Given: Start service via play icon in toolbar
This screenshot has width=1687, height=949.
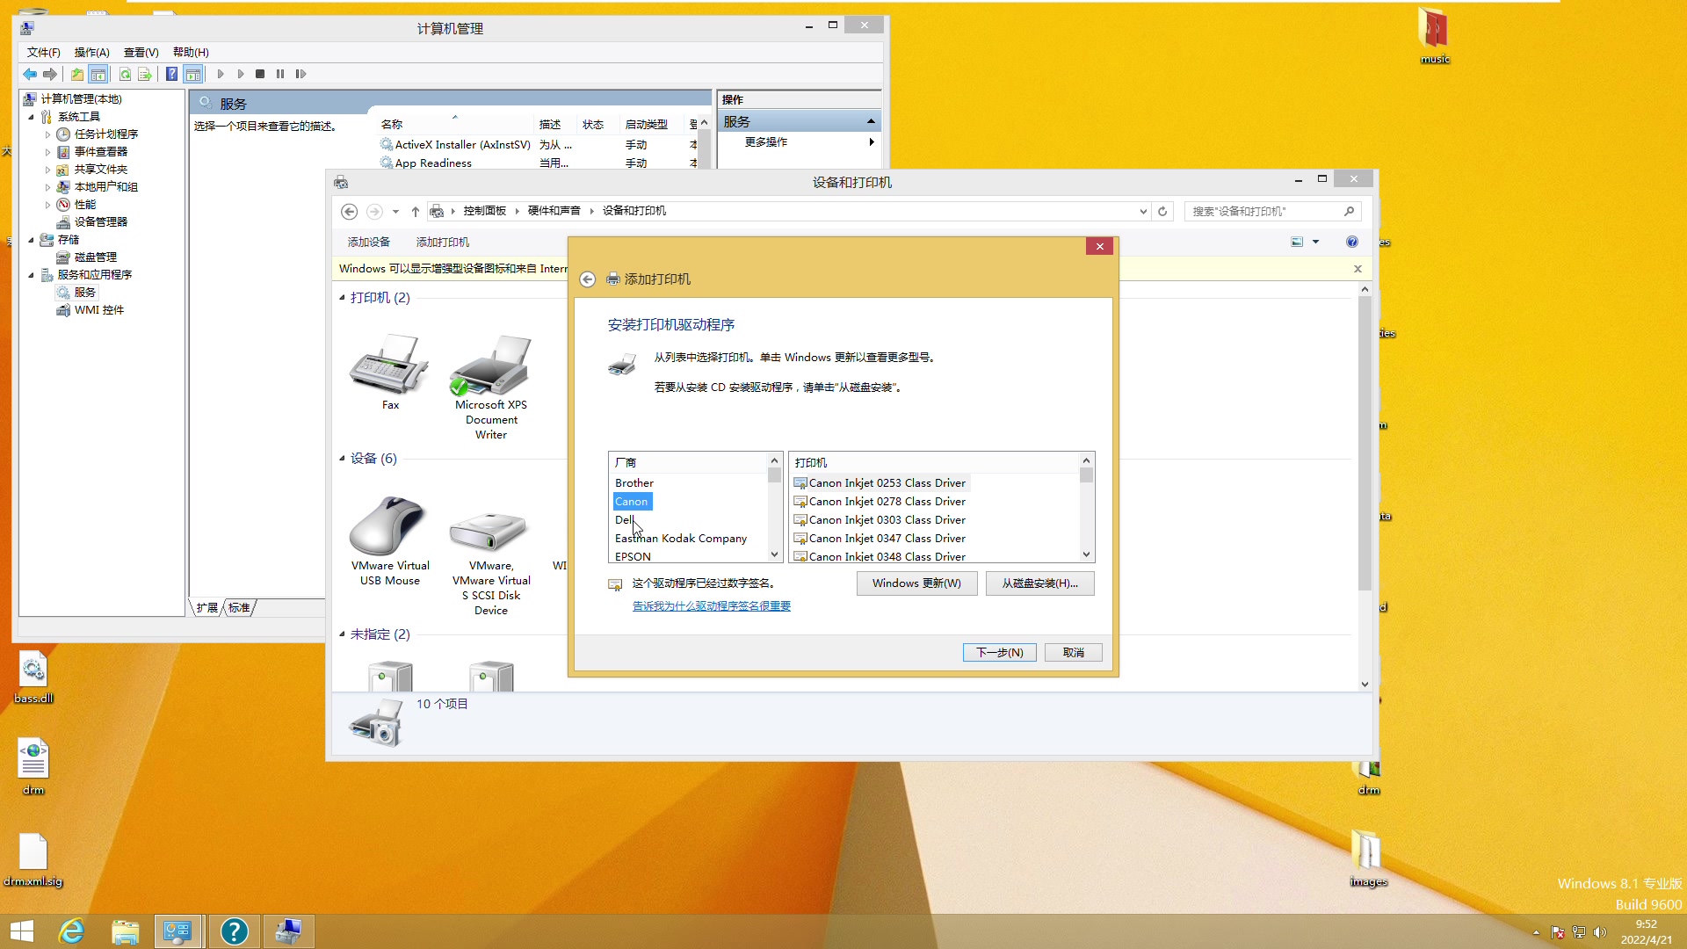Looking at the screenshot, I should pos(221,74).
